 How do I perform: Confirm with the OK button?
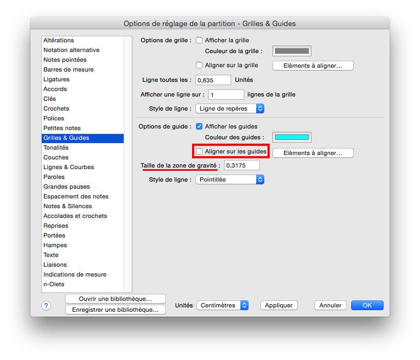point(367,305)
